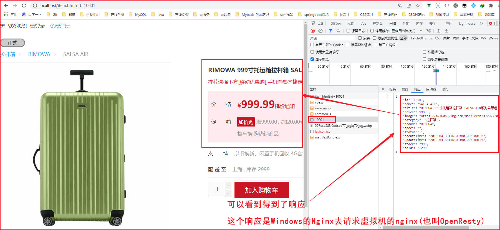Clear the network log

click(320, 31)
